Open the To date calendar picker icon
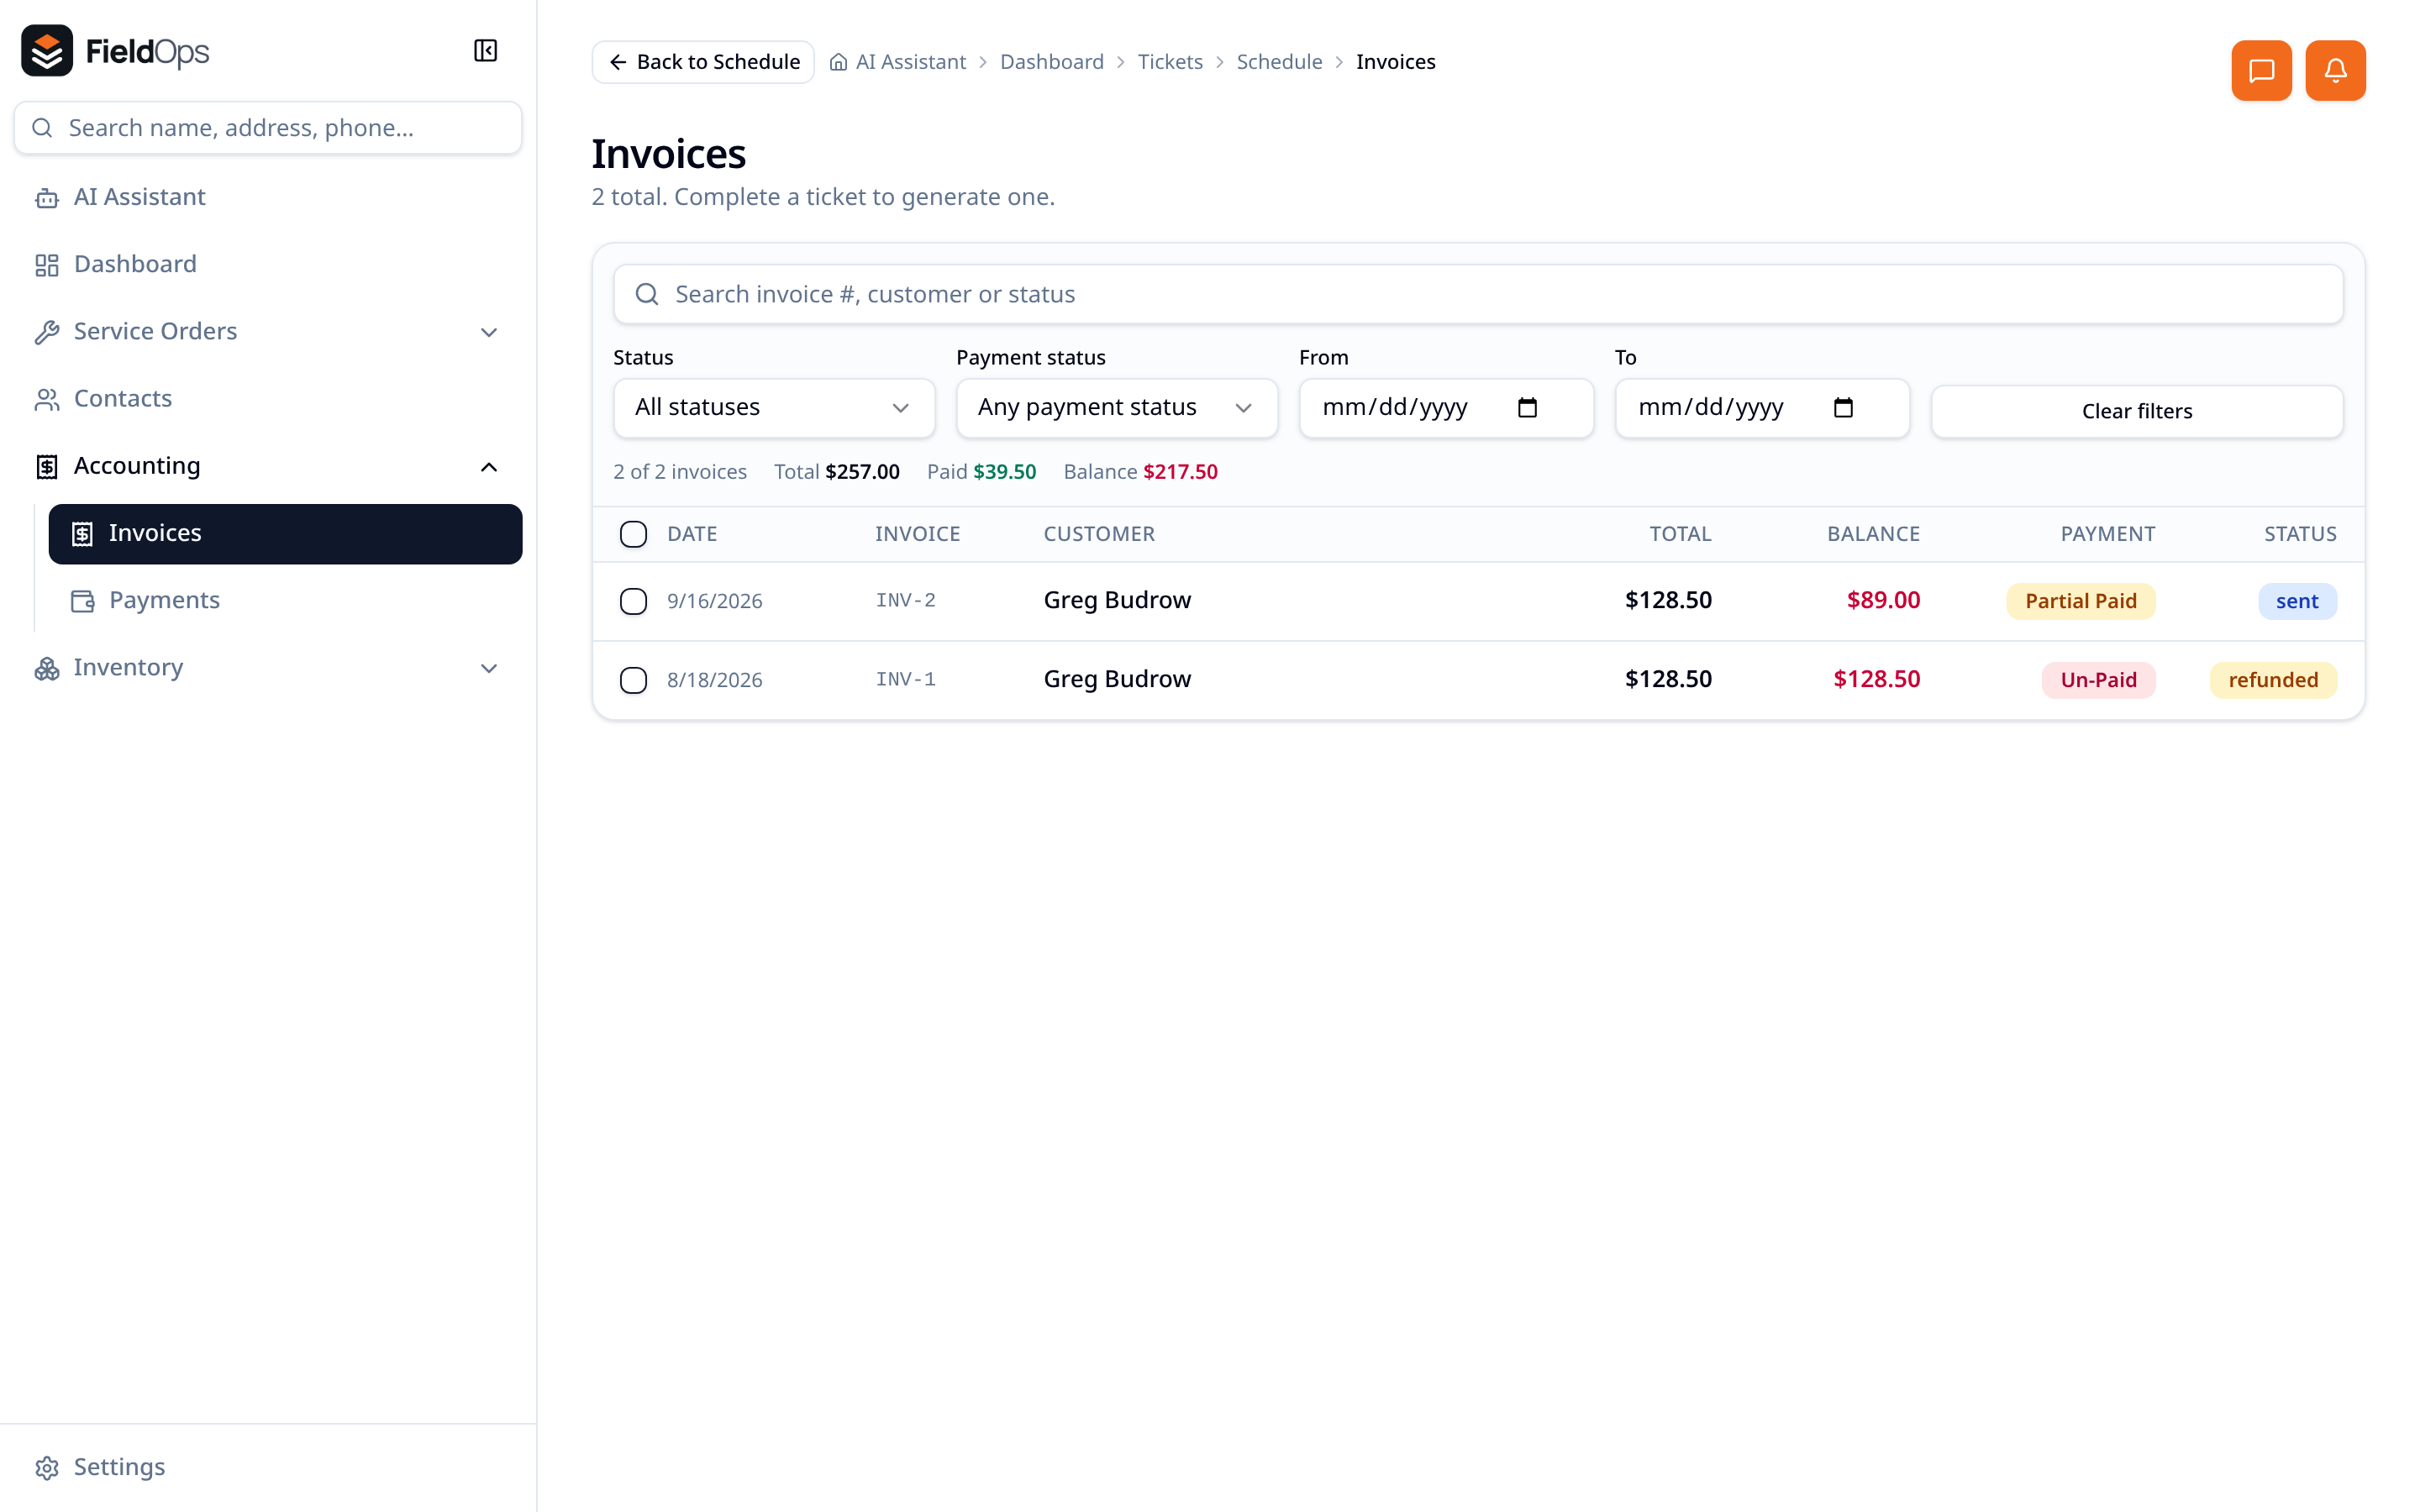 pos(1843,407)
